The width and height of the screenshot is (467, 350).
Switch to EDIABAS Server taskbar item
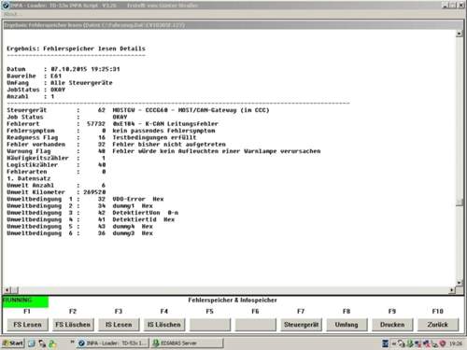pos(187,343)
